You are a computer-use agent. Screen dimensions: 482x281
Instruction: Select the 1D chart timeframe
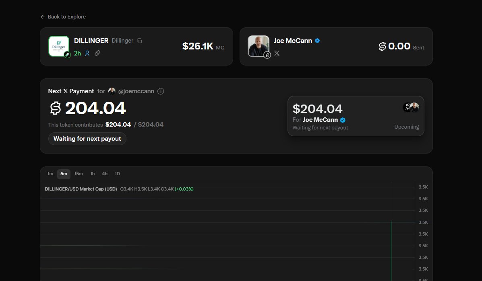click(117, 174)
